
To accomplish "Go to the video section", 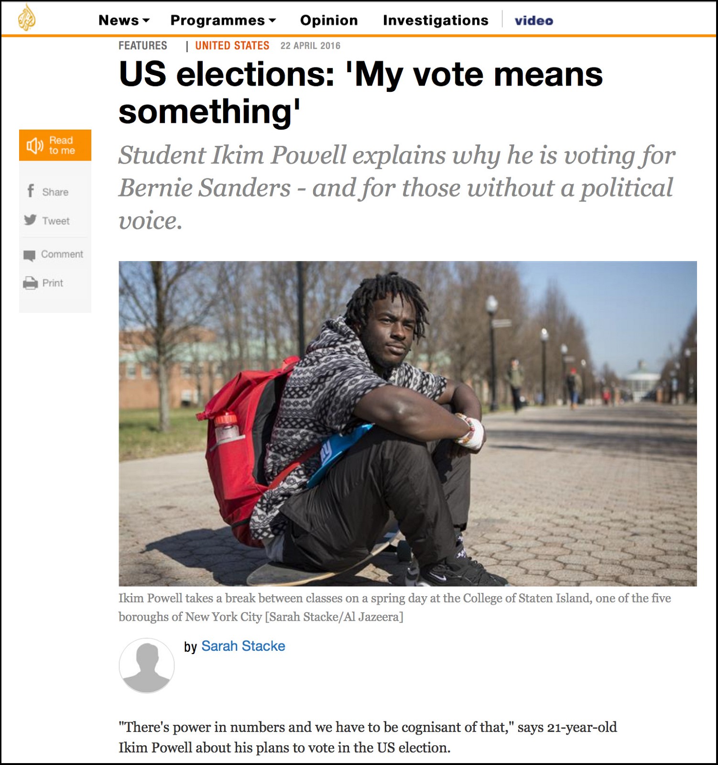I will (534, 21).
